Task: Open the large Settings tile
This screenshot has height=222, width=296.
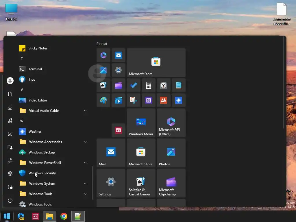Action: [x=111, y=183]
